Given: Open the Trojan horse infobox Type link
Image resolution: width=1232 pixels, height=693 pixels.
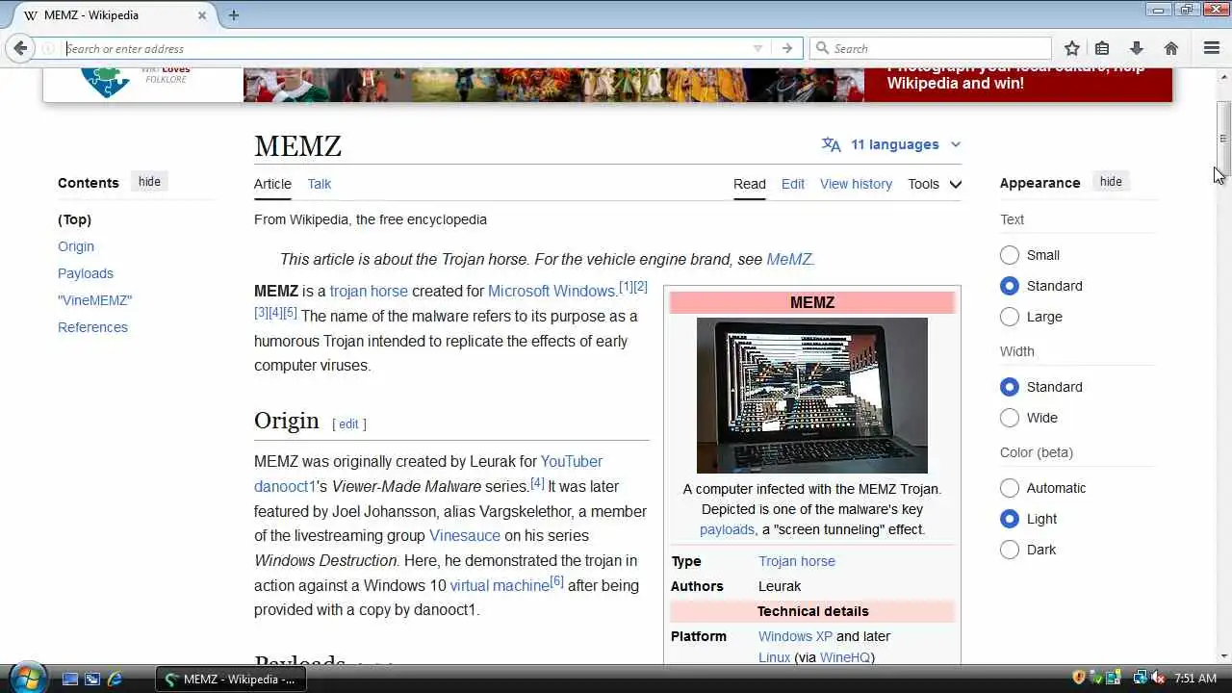Looking at the screenshot, I should pos(797,561).
